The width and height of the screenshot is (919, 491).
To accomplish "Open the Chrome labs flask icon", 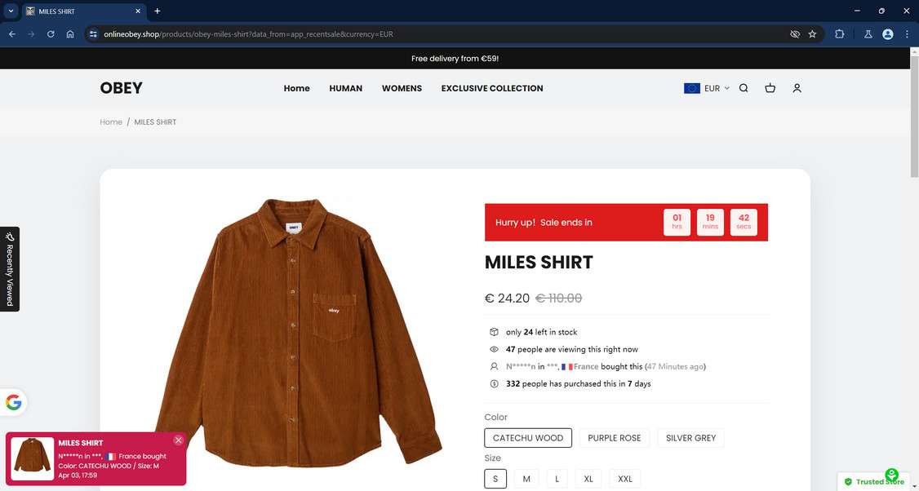I will tap(868, 34).
